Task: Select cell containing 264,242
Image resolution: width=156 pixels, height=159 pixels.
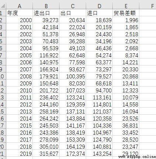Action: tap(46, 118)
